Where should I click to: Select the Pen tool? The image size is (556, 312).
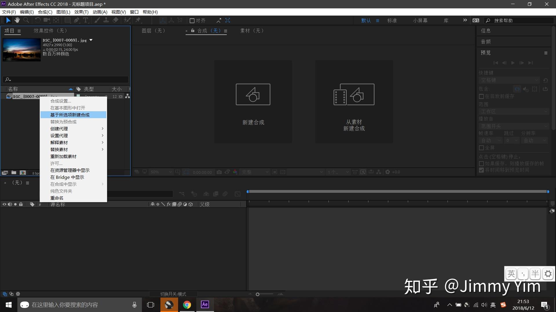[x=77, y=20]
